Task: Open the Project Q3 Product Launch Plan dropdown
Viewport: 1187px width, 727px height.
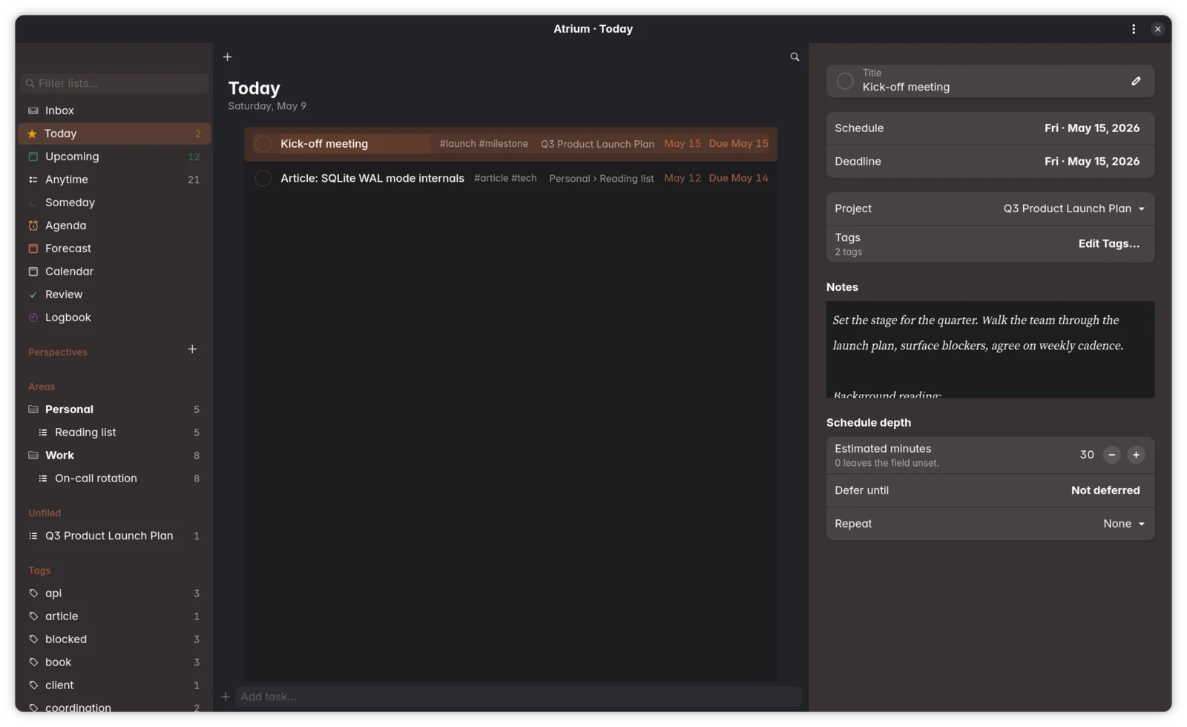Action: [1074, 209]
